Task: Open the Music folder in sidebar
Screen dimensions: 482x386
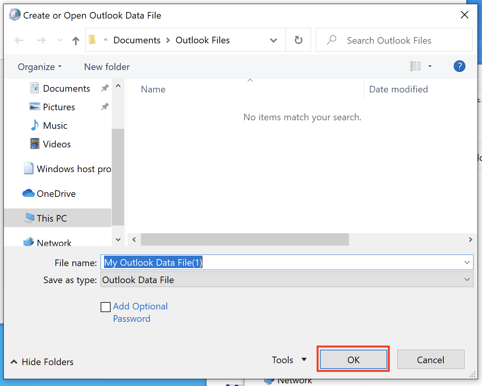Action: pyautogui.click(x=55, y=126)
